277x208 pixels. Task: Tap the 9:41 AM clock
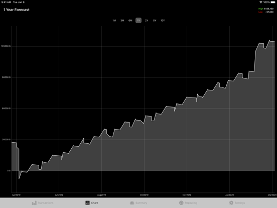click(6, 3)
